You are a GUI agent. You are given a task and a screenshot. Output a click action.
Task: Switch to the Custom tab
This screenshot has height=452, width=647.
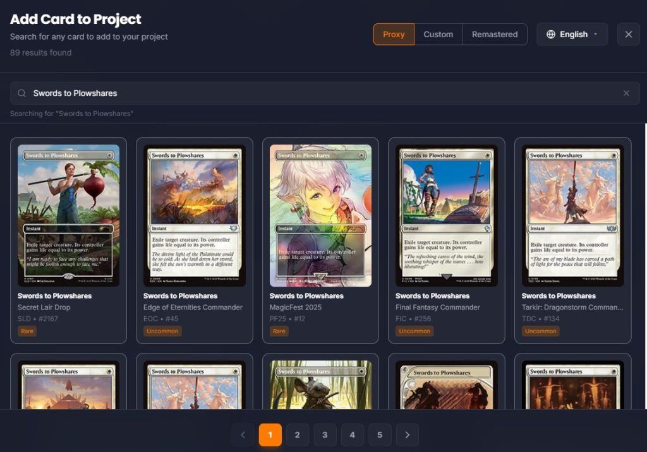click(438, 34)
